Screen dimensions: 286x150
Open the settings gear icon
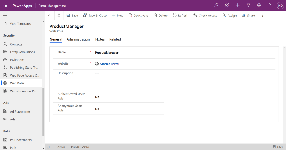(259, 5)
